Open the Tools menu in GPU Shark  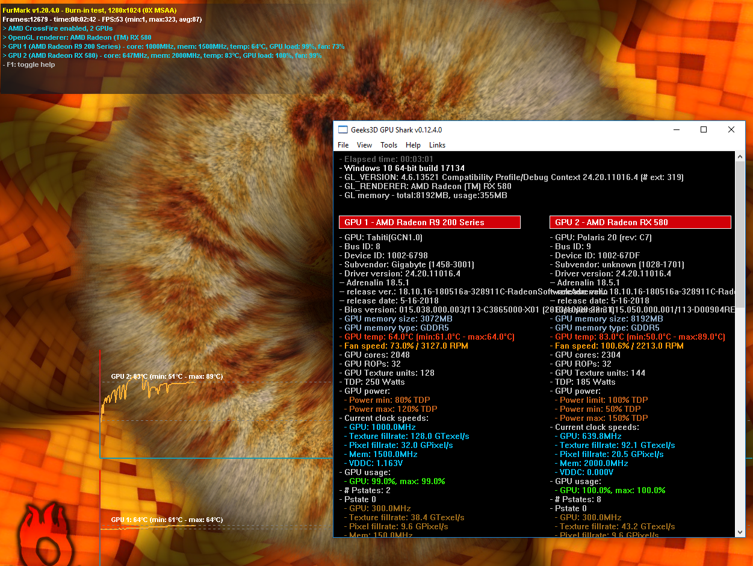389,145
